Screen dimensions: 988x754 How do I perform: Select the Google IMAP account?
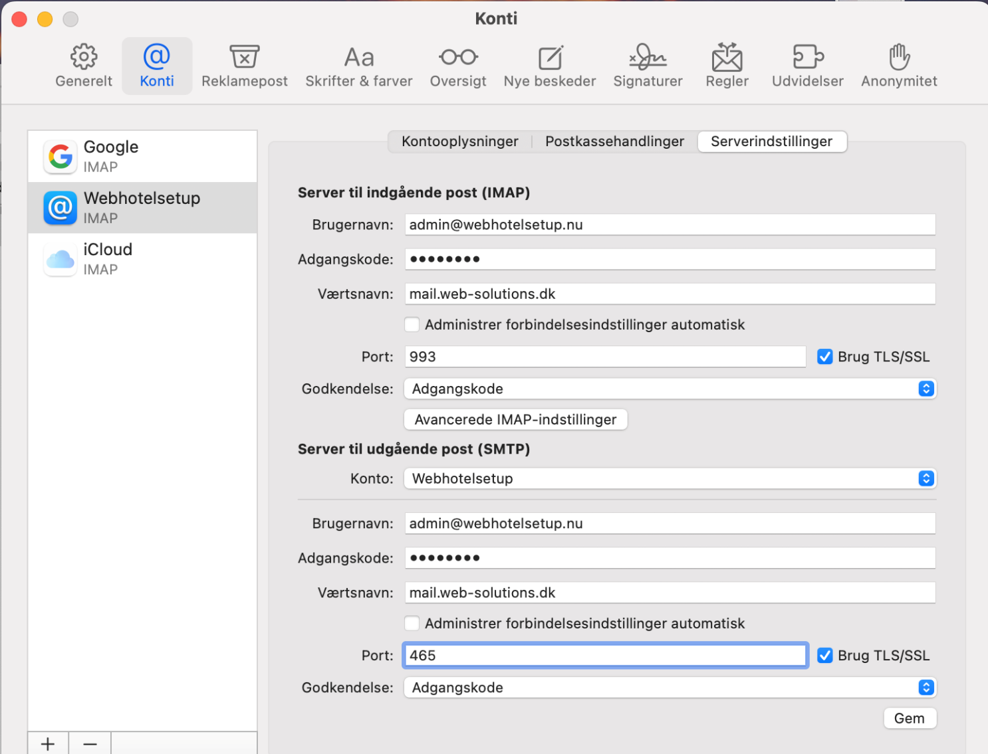coord(142,157)
